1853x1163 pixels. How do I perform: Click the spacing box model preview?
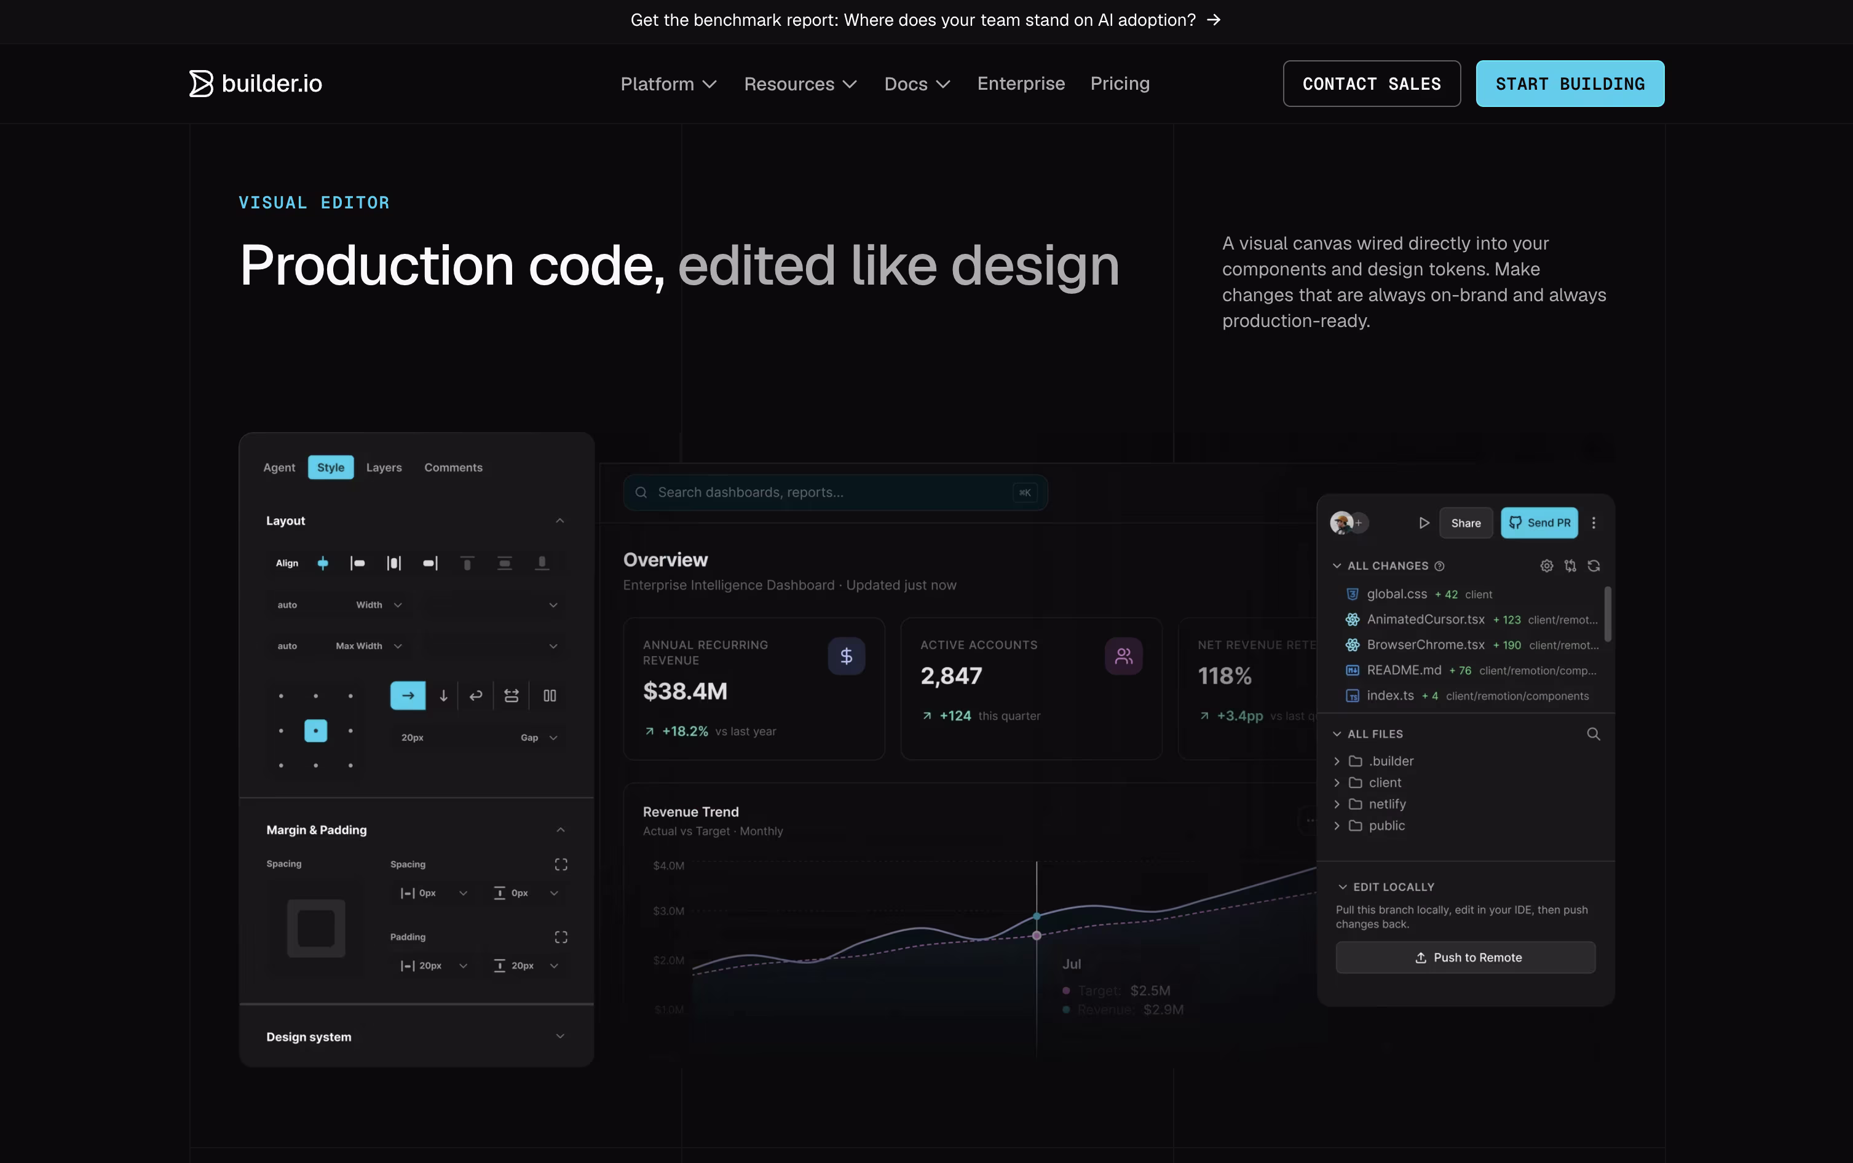(315, 928)
